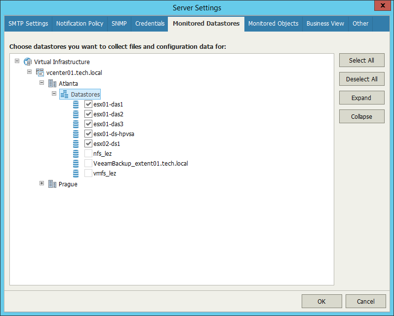Click the Expand button

click(x=361, y=98)
